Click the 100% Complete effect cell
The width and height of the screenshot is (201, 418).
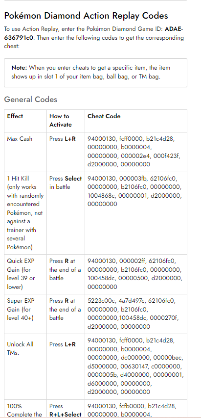pyautogui.click(x=25, y=409)
